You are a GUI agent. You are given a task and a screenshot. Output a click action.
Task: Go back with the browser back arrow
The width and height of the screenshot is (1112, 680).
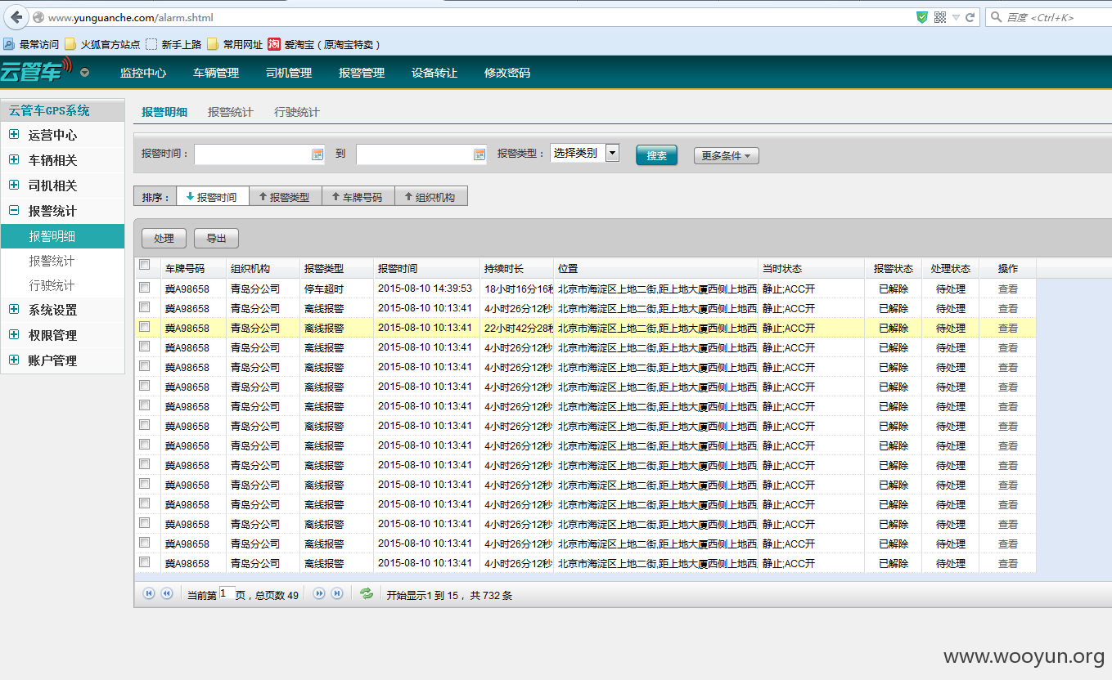coord(16,17)
